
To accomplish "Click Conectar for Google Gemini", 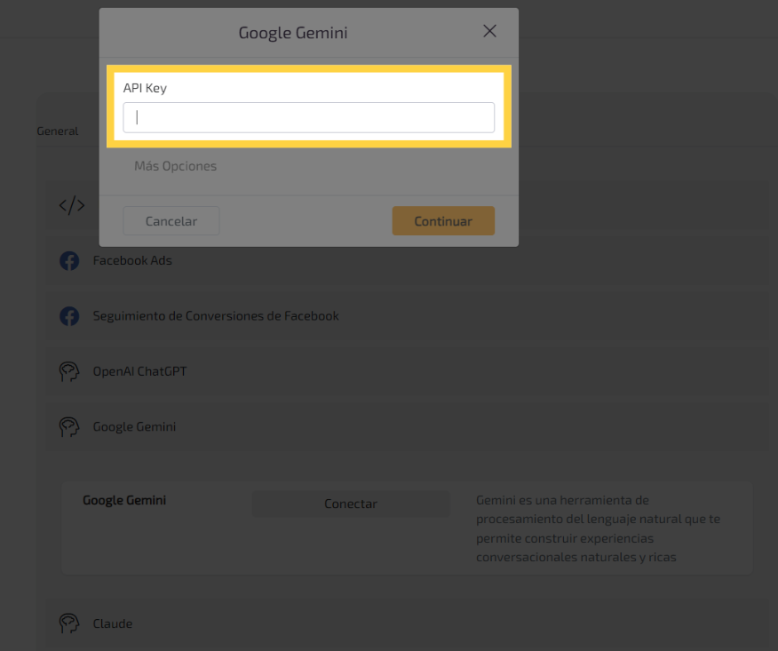I will coord(351,504).
